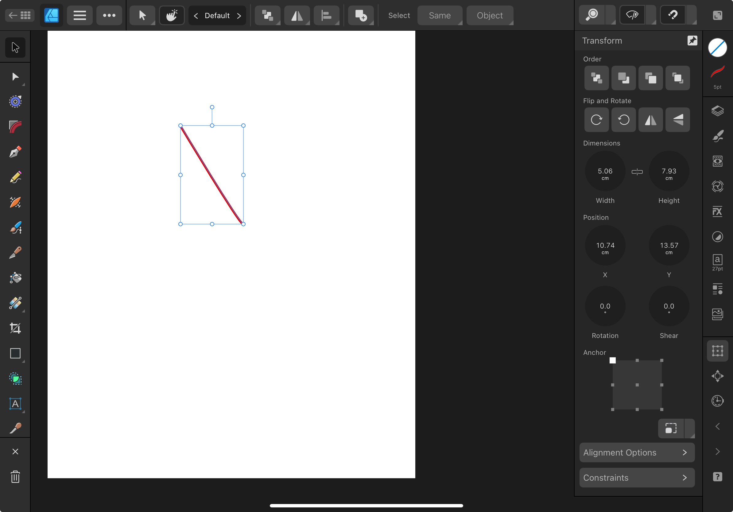Open the Styles studio panel

pos(717,187)
